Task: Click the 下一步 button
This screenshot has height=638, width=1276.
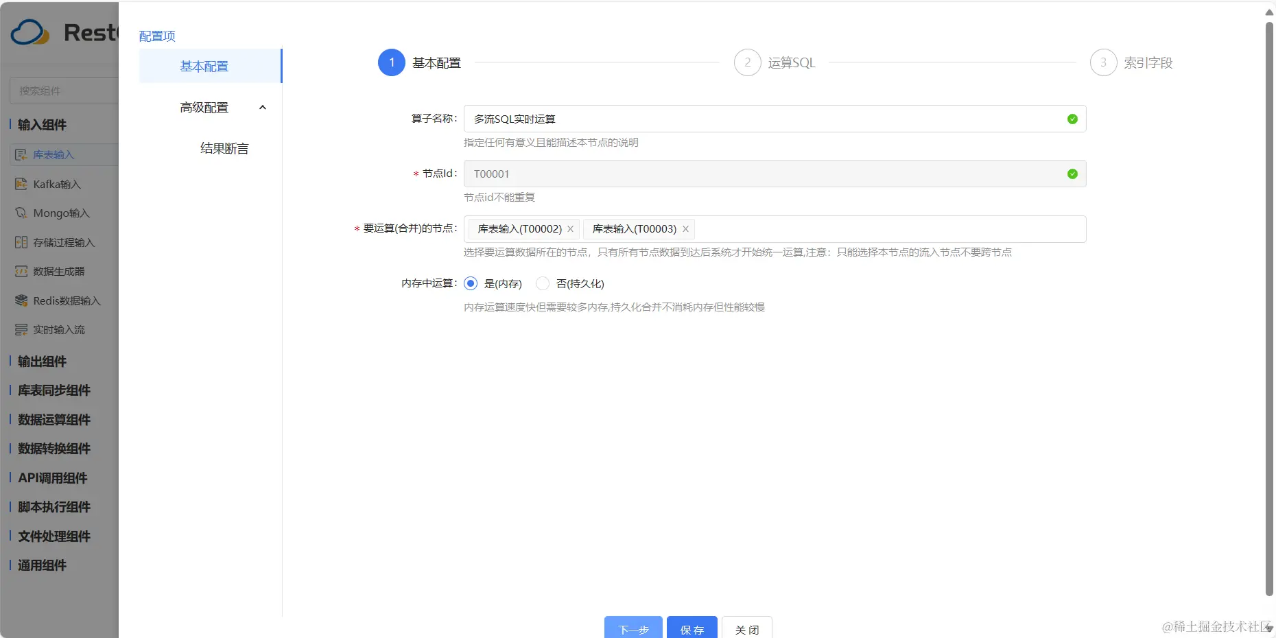Action: [x=633, y=627]
